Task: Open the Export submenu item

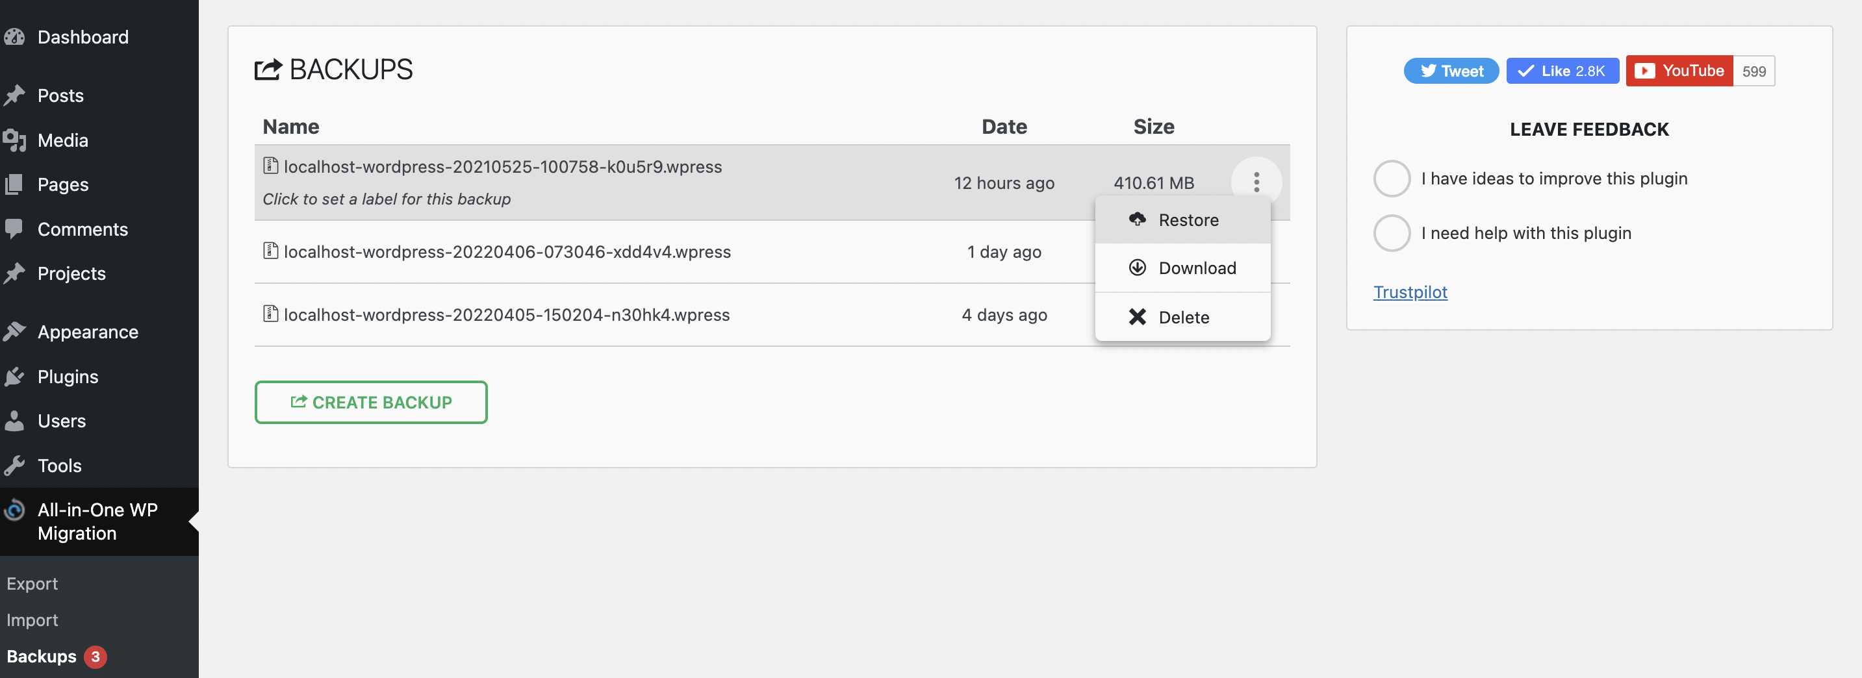Action: [x=32, y=583]
